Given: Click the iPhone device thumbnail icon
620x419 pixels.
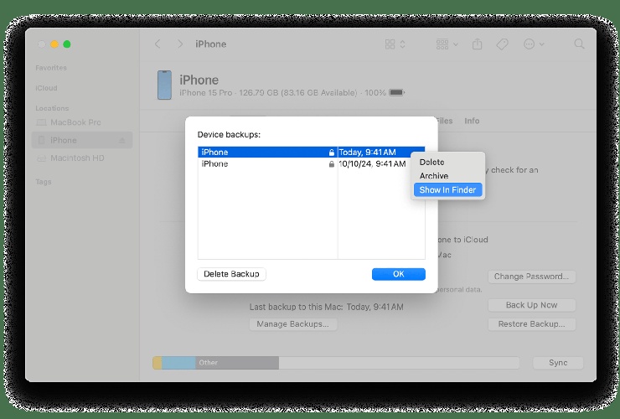Looking at the screenshot, I should click(164, 85).
